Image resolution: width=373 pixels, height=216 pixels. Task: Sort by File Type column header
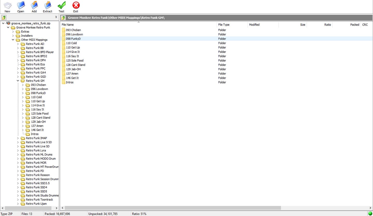click(x=232, y=25)
